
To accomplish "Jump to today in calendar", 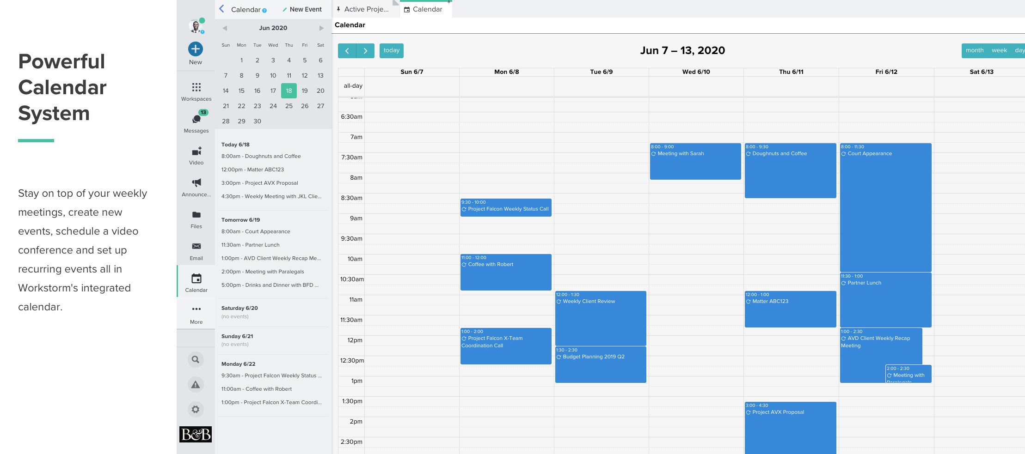I will 392,51.
